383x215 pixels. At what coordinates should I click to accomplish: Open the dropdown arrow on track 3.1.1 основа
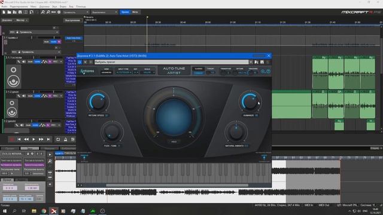[61, 62]
